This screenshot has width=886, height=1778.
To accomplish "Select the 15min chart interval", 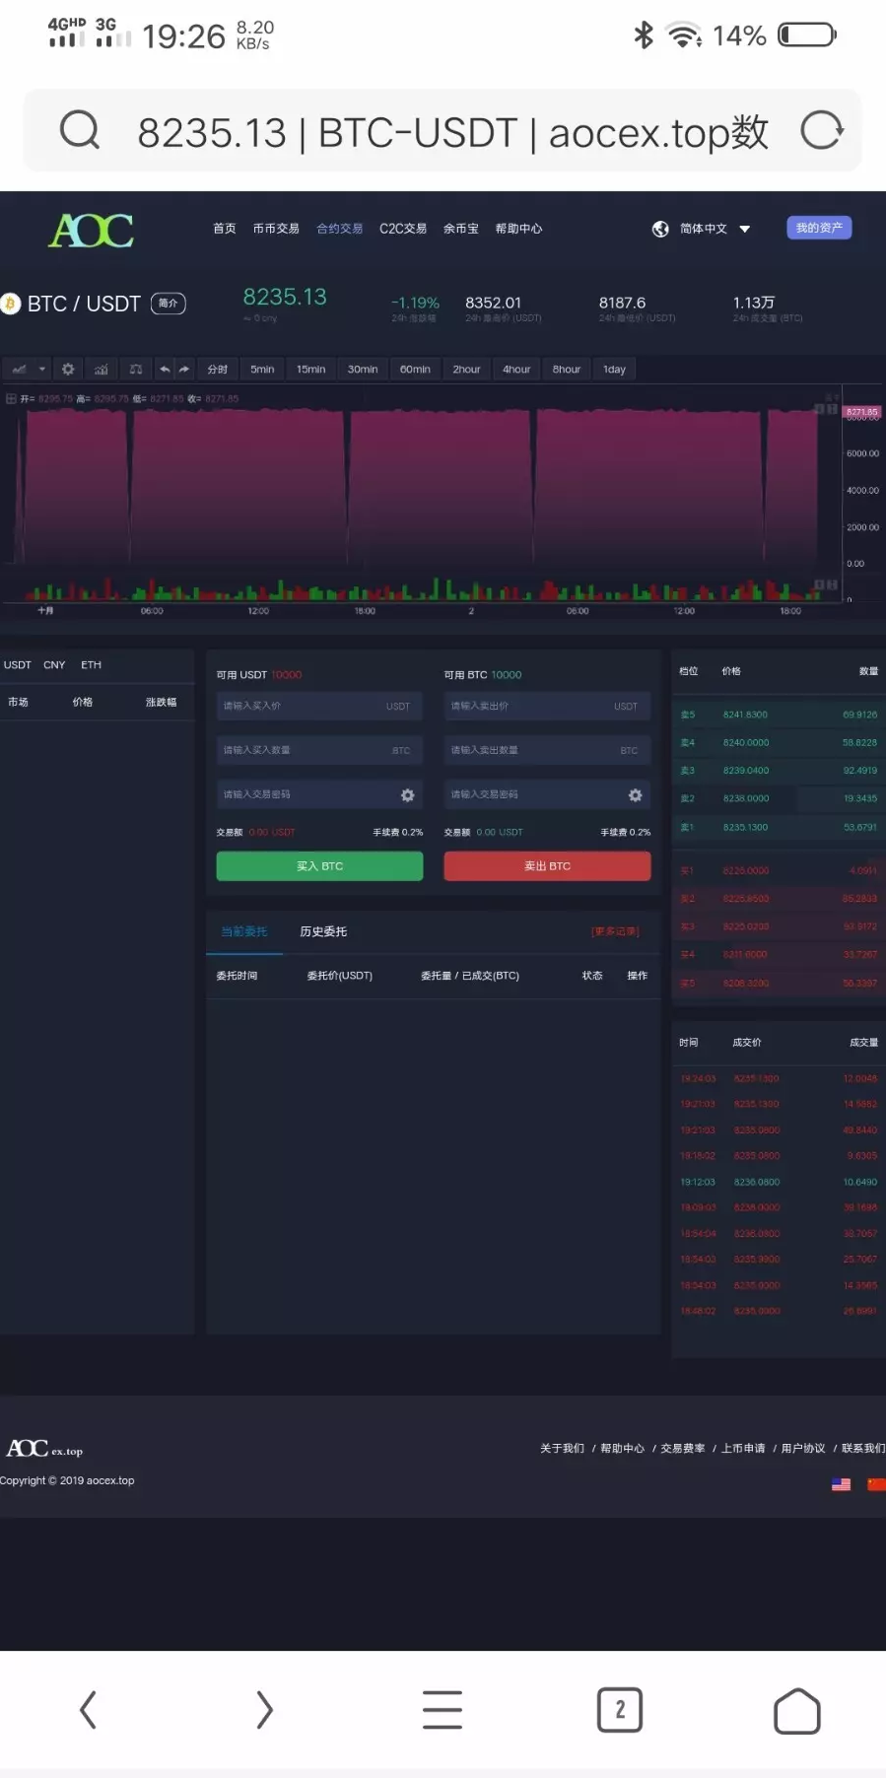I will point(310,370).
